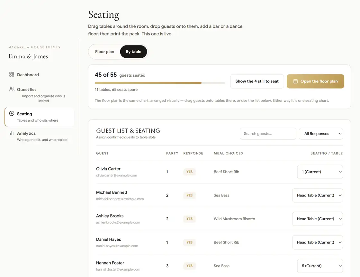Viewport: 360px width, 277px height.
Task: Click the floor plan layout icon in gold button
Action: click(x=295, y=81)
